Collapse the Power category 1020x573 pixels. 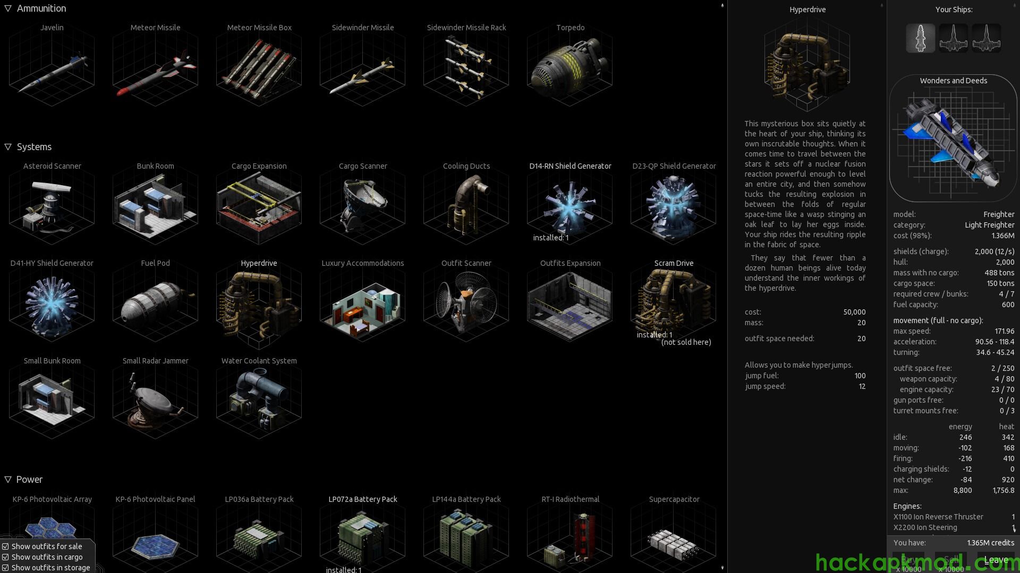coord(8,480)
